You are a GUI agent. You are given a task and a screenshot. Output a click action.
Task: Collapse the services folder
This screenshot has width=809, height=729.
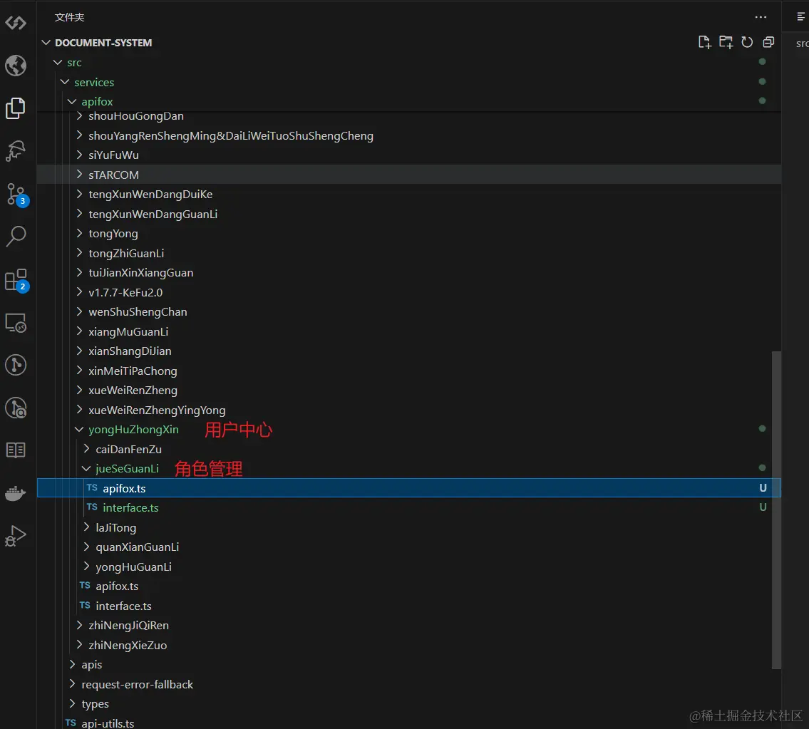pyautogui.click(x=65, y=81)
